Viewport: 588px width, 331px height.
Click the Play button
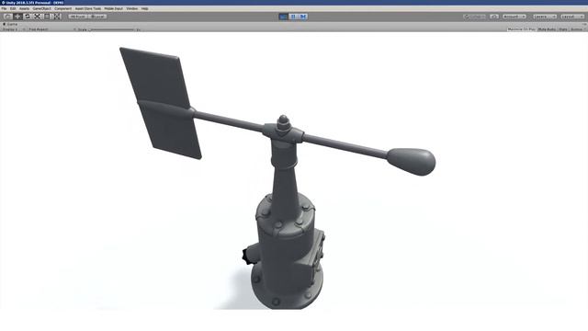point(284,17)
